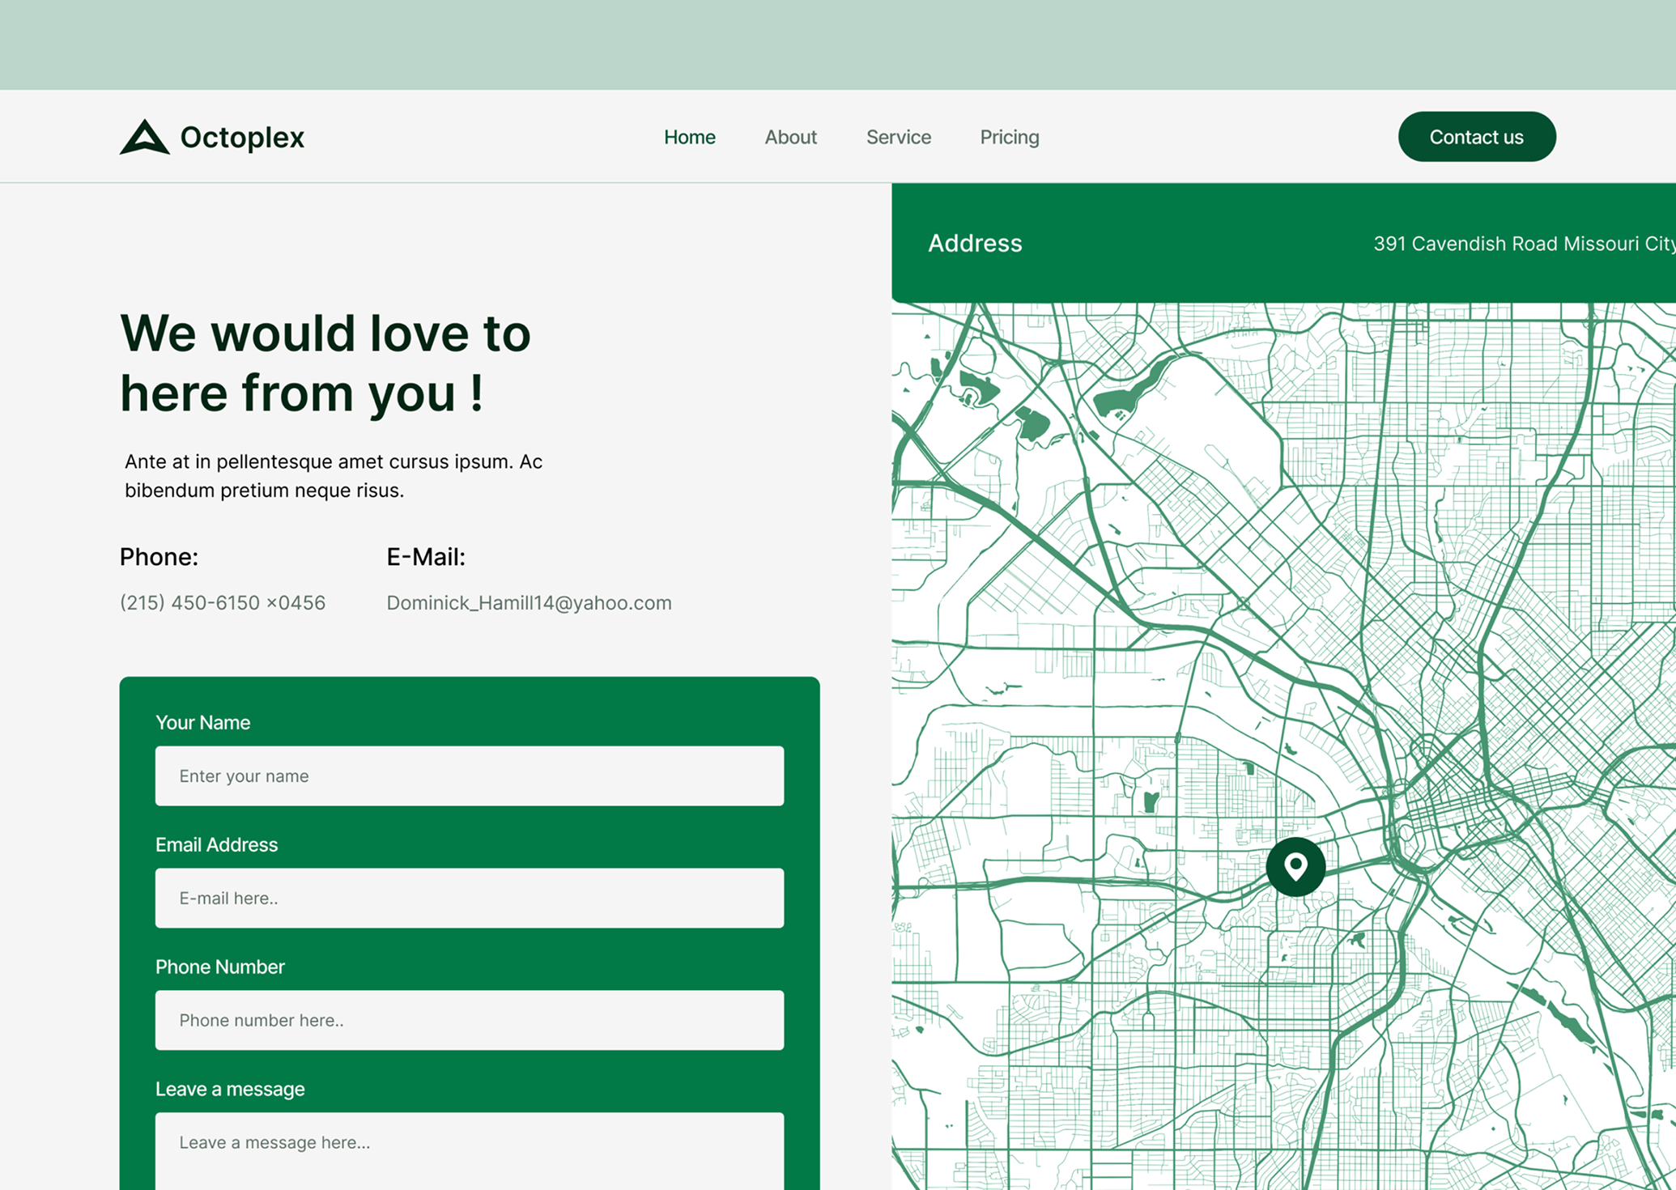
Task: Click the Octoplex triangle logo icon
Action: tap(144, 137)
